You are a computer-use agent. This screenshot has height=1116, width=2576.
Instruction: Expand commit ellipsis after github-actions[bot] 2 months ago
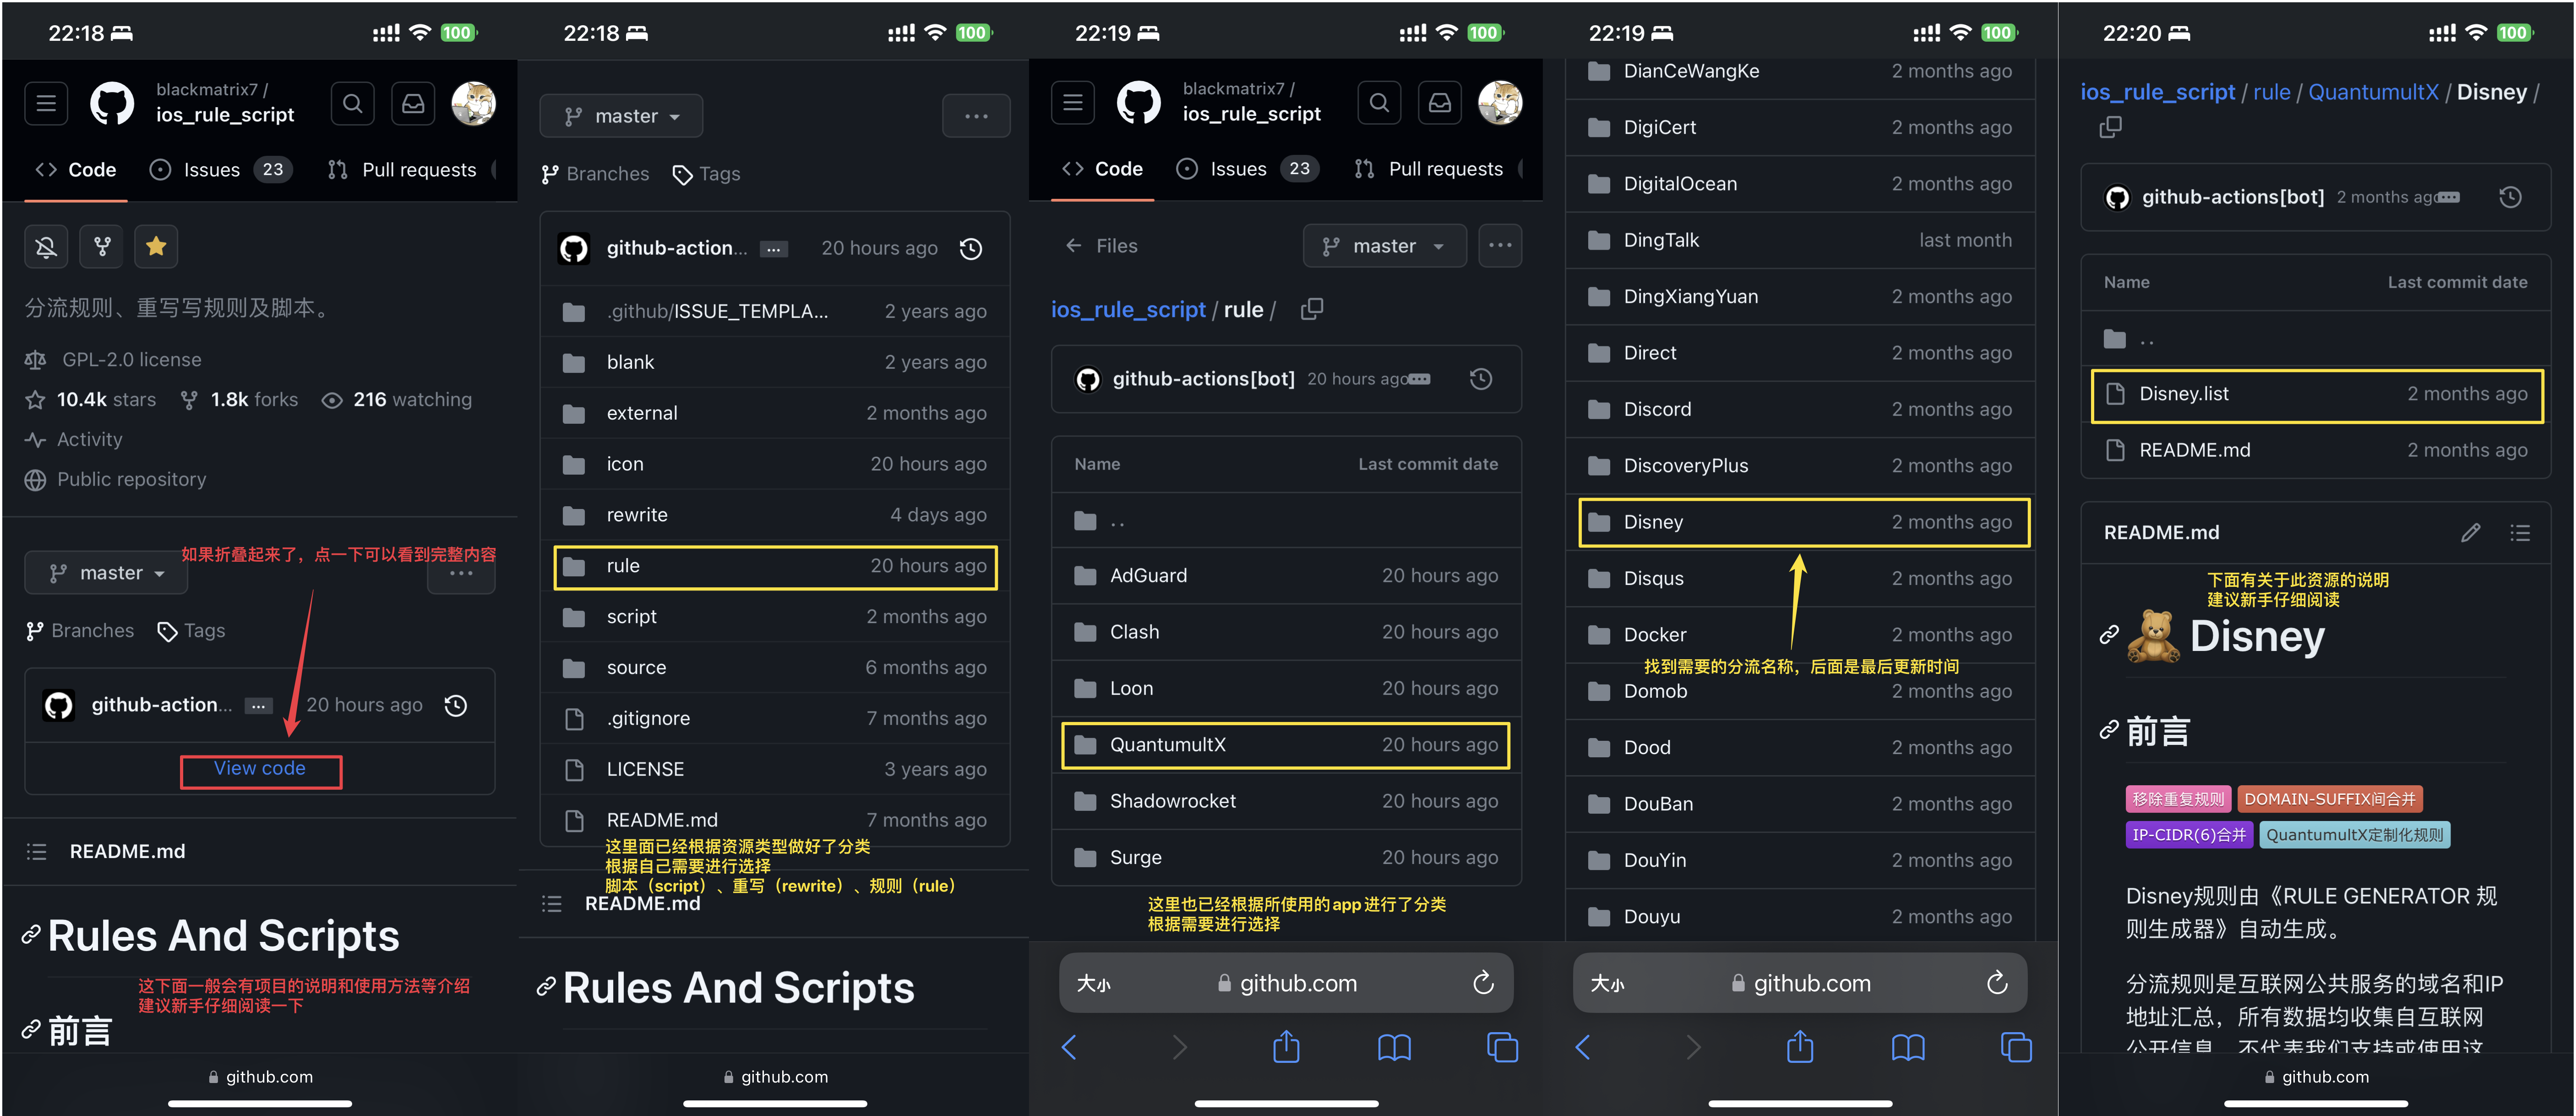click(x=2447, y=197)
